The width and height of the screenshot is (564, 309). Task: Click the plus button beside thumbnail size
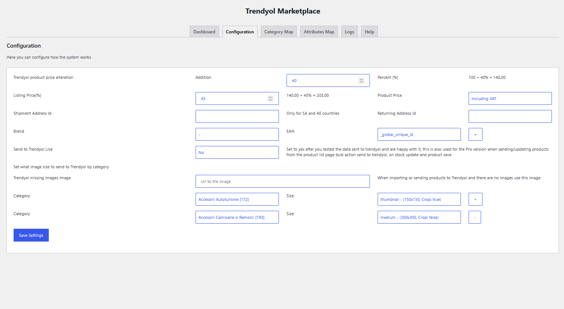coord(475,199)
